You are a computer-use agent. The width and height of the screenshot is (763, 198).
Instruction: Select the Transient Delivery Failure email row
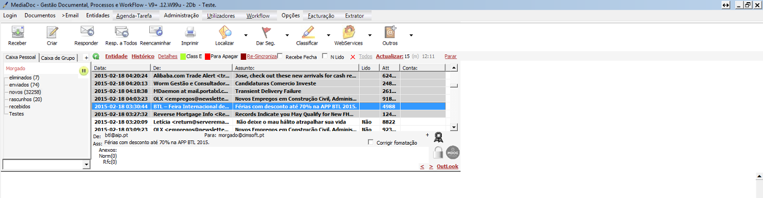268,91
